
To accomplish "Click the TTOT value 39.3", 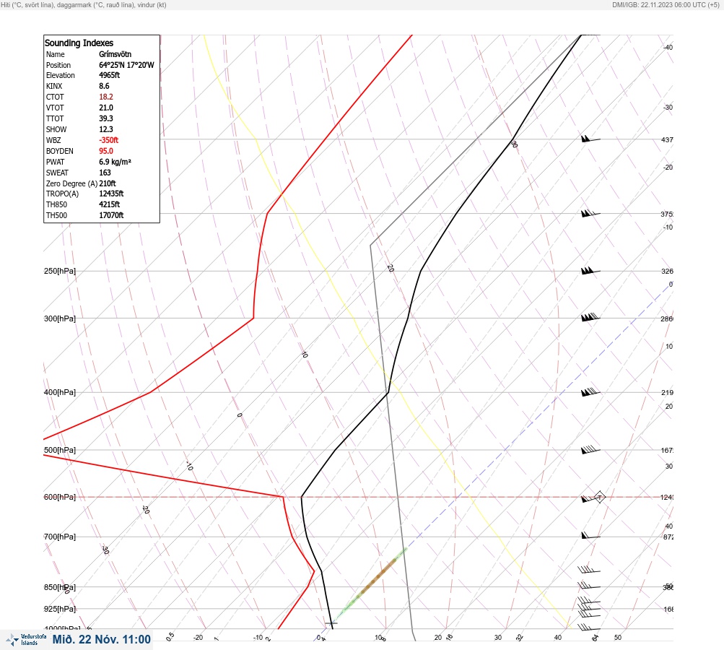I will coord(105,118).
